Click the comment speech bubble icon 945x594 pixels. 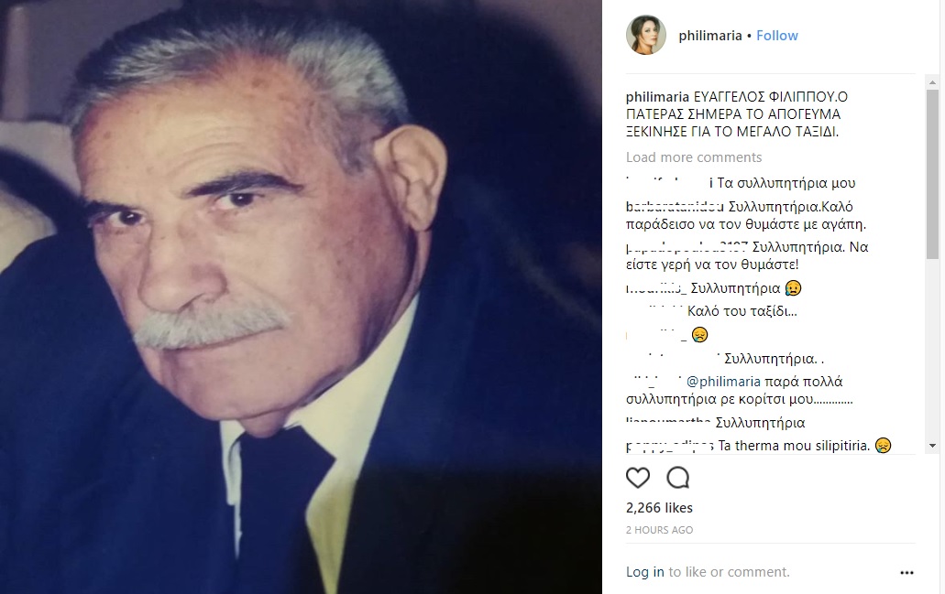tap(678, 478)
